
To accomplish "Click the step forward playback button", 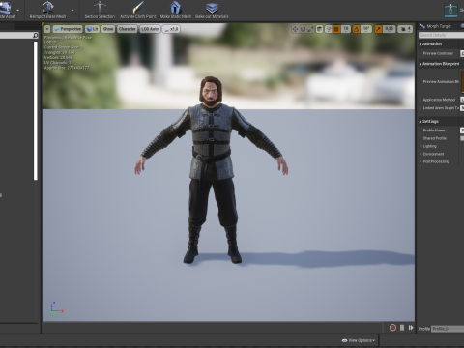I will (x=411, y=328).
